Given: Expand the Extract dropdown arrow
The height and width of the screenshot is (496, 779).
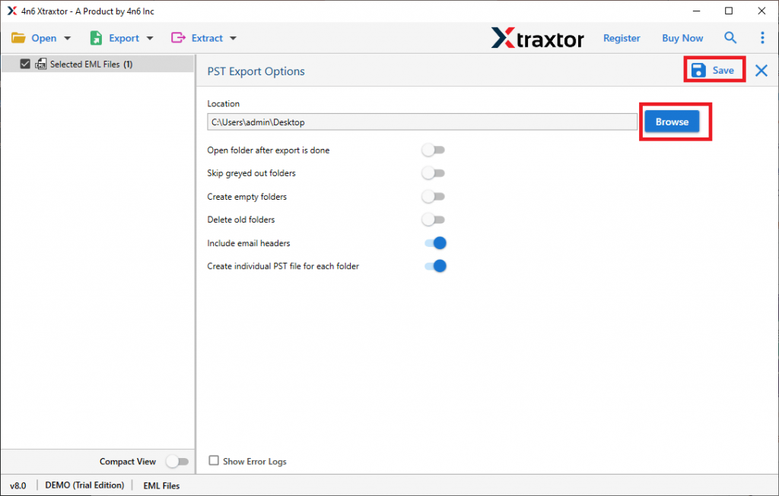Looking at the screenshot, I should coord(233,38).
